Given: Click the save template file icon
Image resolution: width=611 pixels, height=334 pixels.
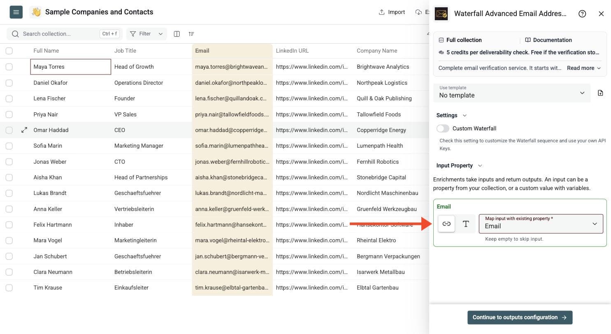Looking at the screenshot, I should (600, 93).
